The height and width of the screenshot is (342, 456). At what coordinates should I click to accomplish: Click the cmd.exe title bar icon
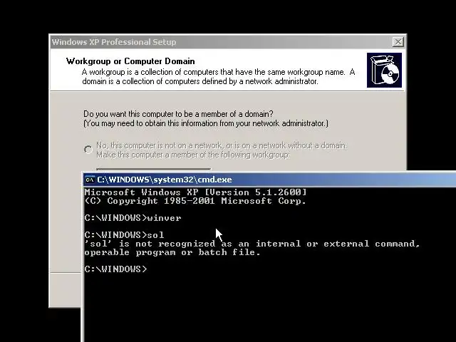click(90, 180)
